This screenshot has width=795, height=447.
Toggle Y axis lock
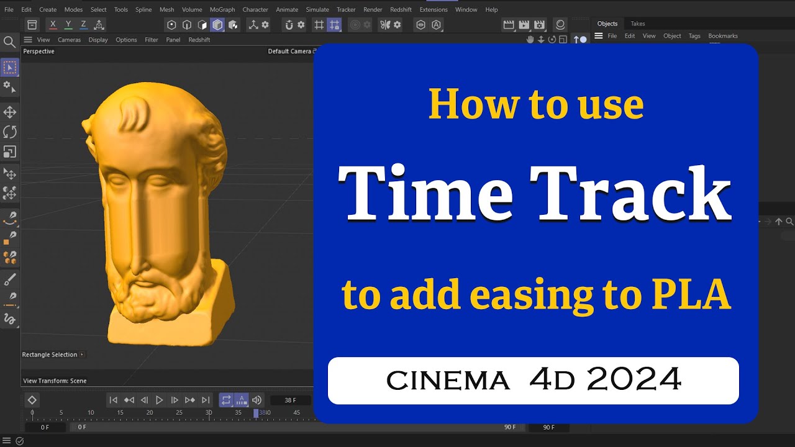(x=68, y=25)
